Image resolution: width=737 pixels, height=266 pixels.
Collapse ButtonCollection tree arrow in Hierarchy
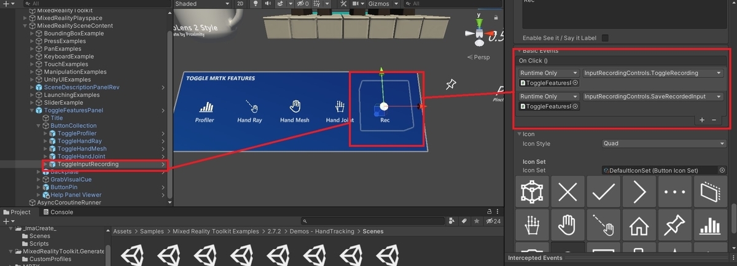(x=39, y=126)
